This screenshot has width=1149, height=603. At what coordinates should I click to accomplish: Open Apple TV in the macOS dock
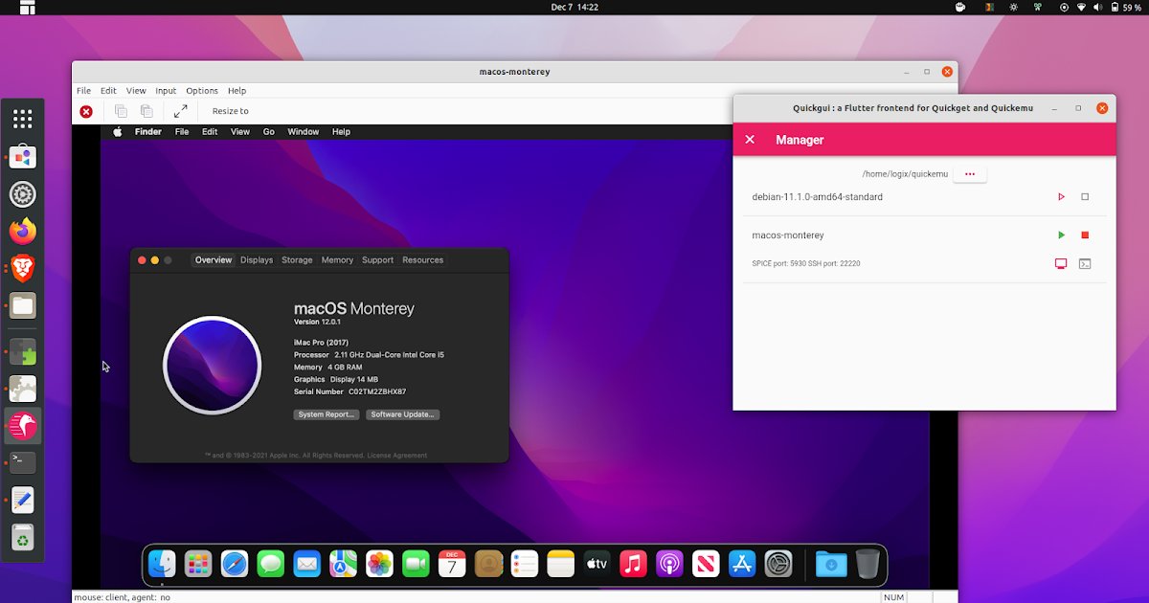(597, 564)
